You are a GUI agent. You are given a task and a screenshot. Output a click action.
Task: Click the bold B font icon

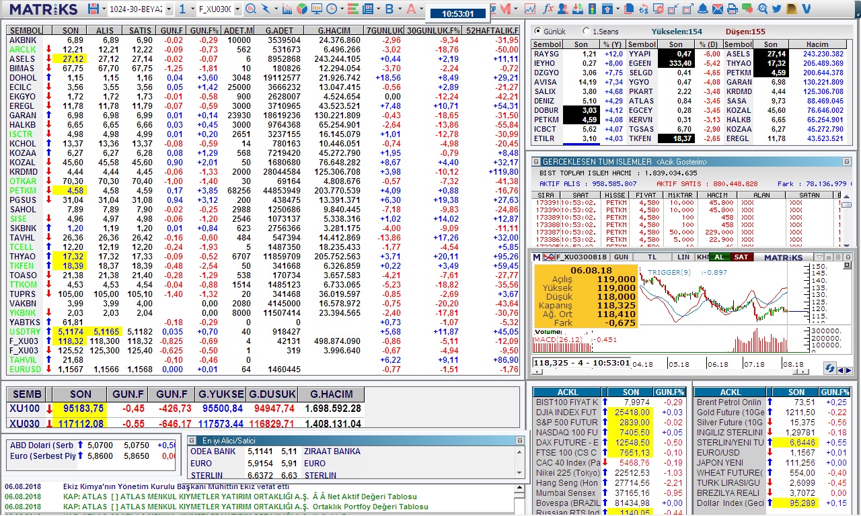pyautogui.click(x=389, y=9)
